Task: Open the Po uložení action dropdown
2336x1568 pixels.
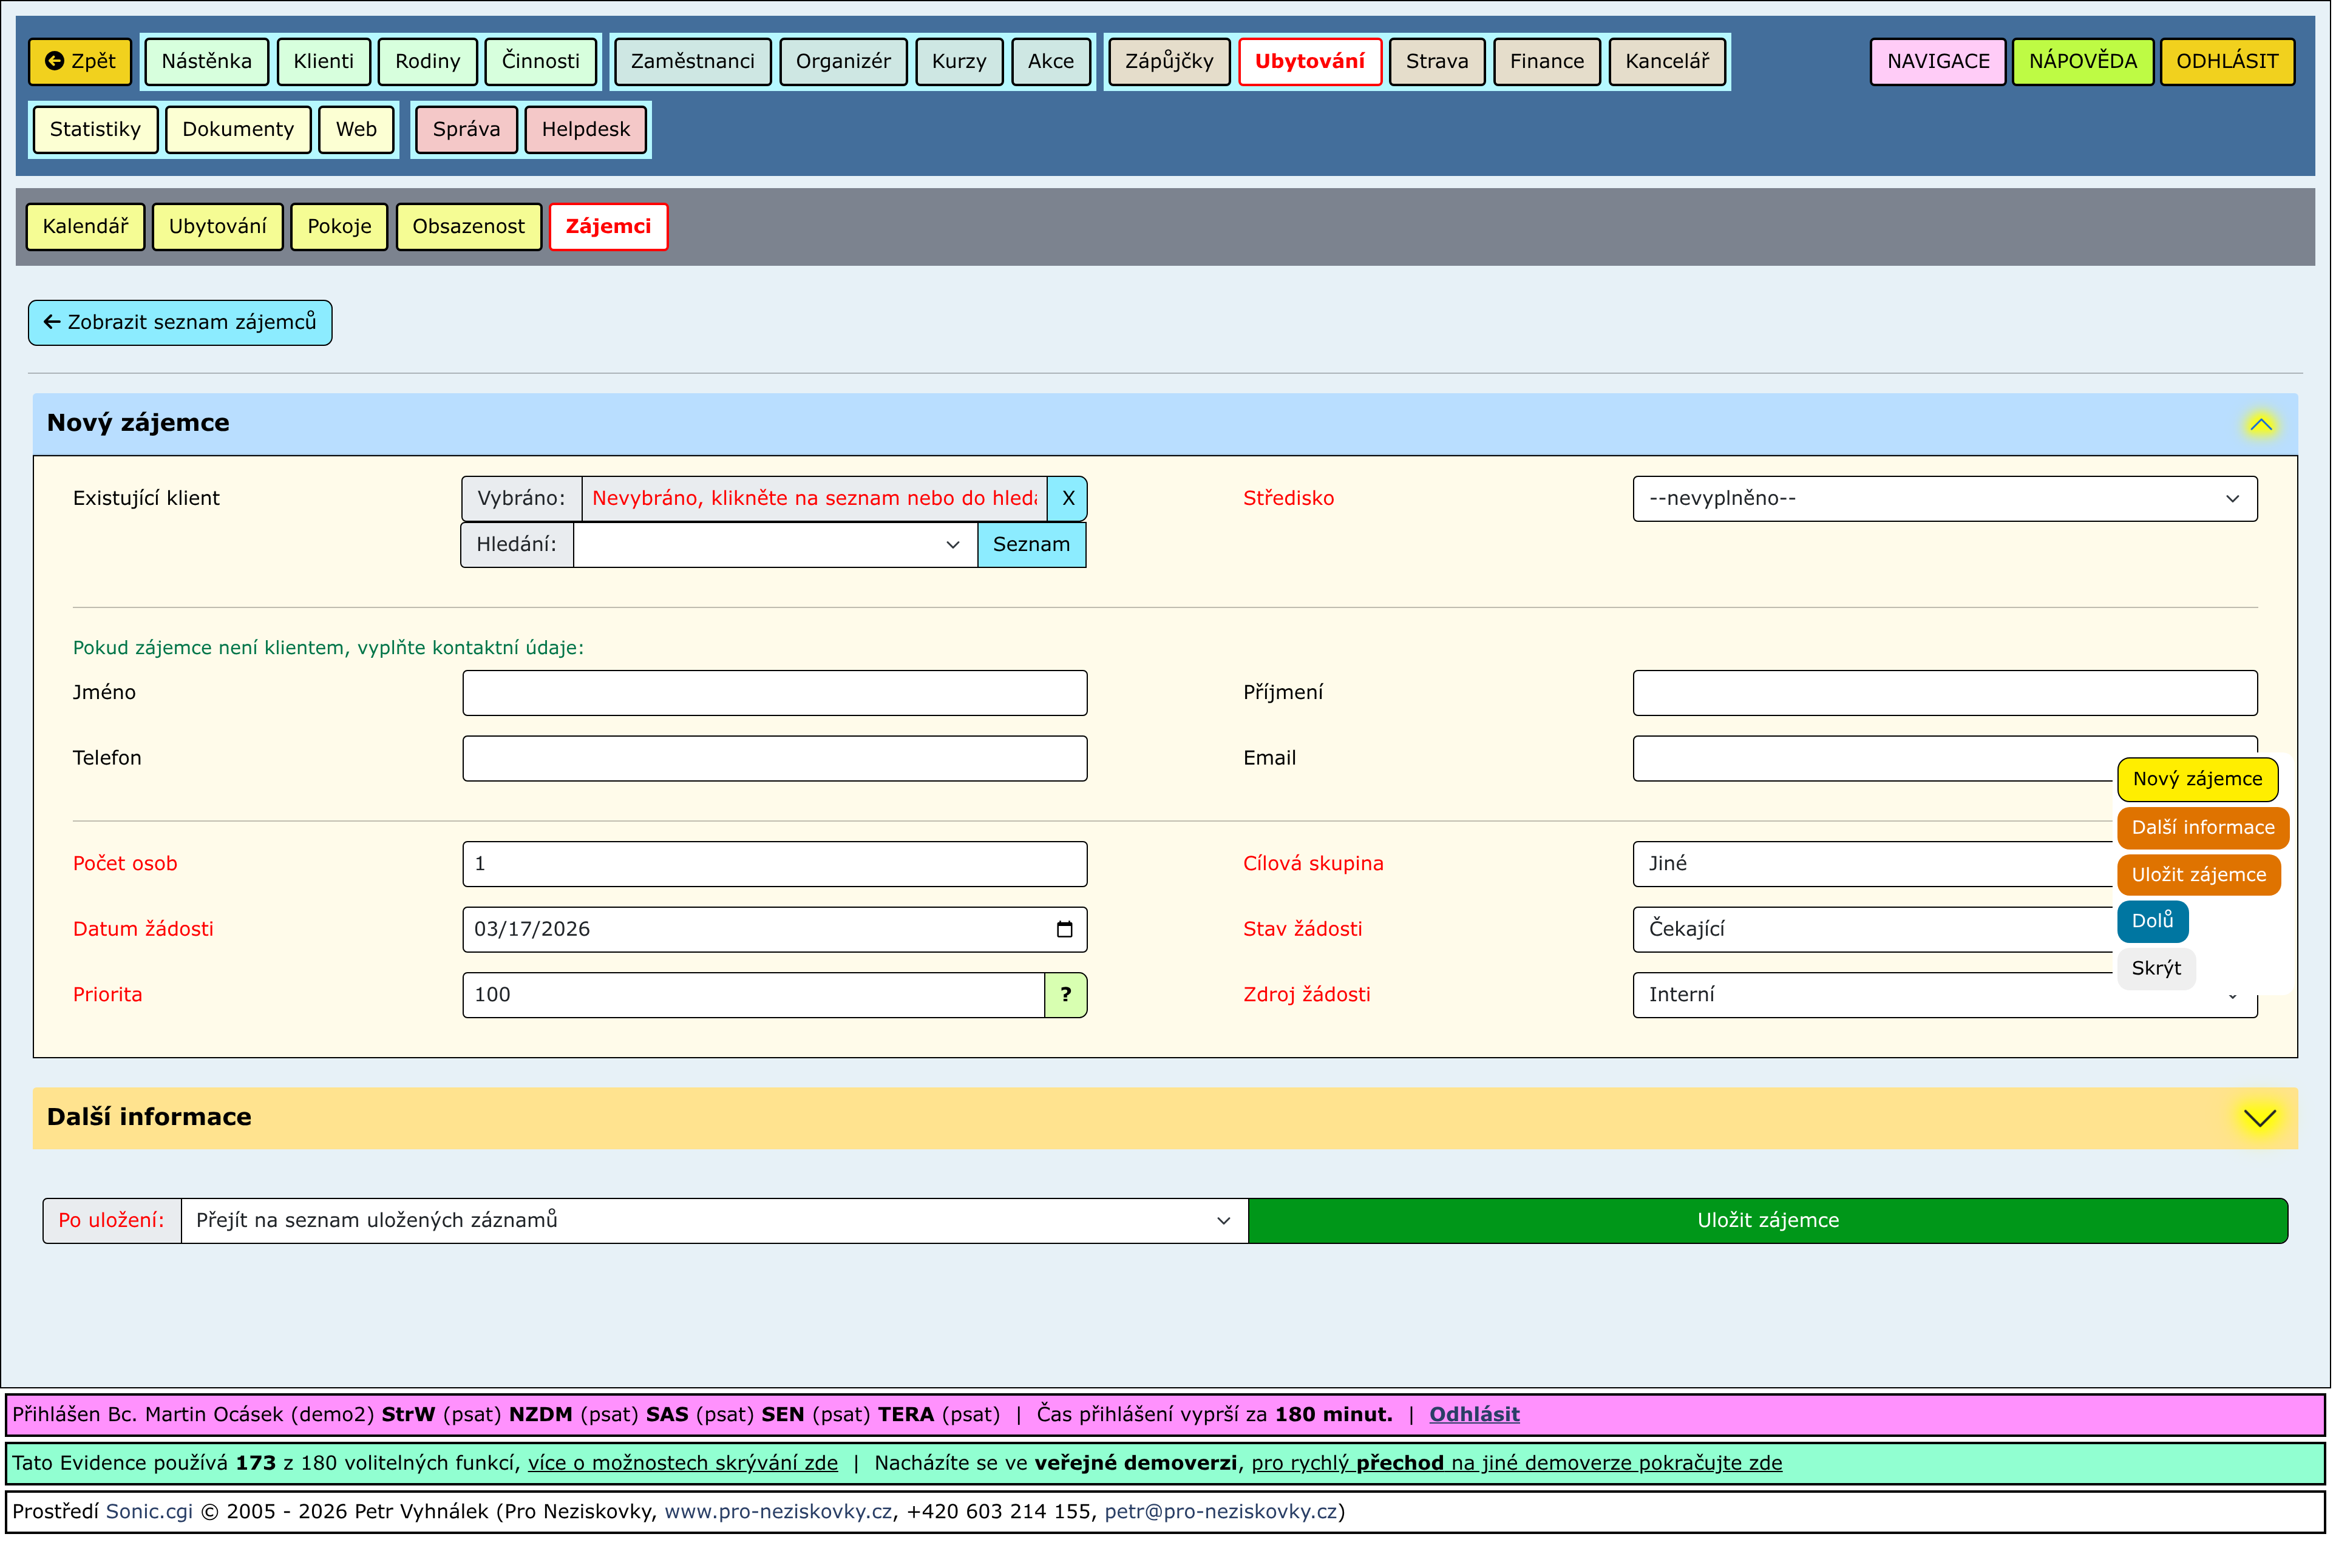Action: [715, 1222]
